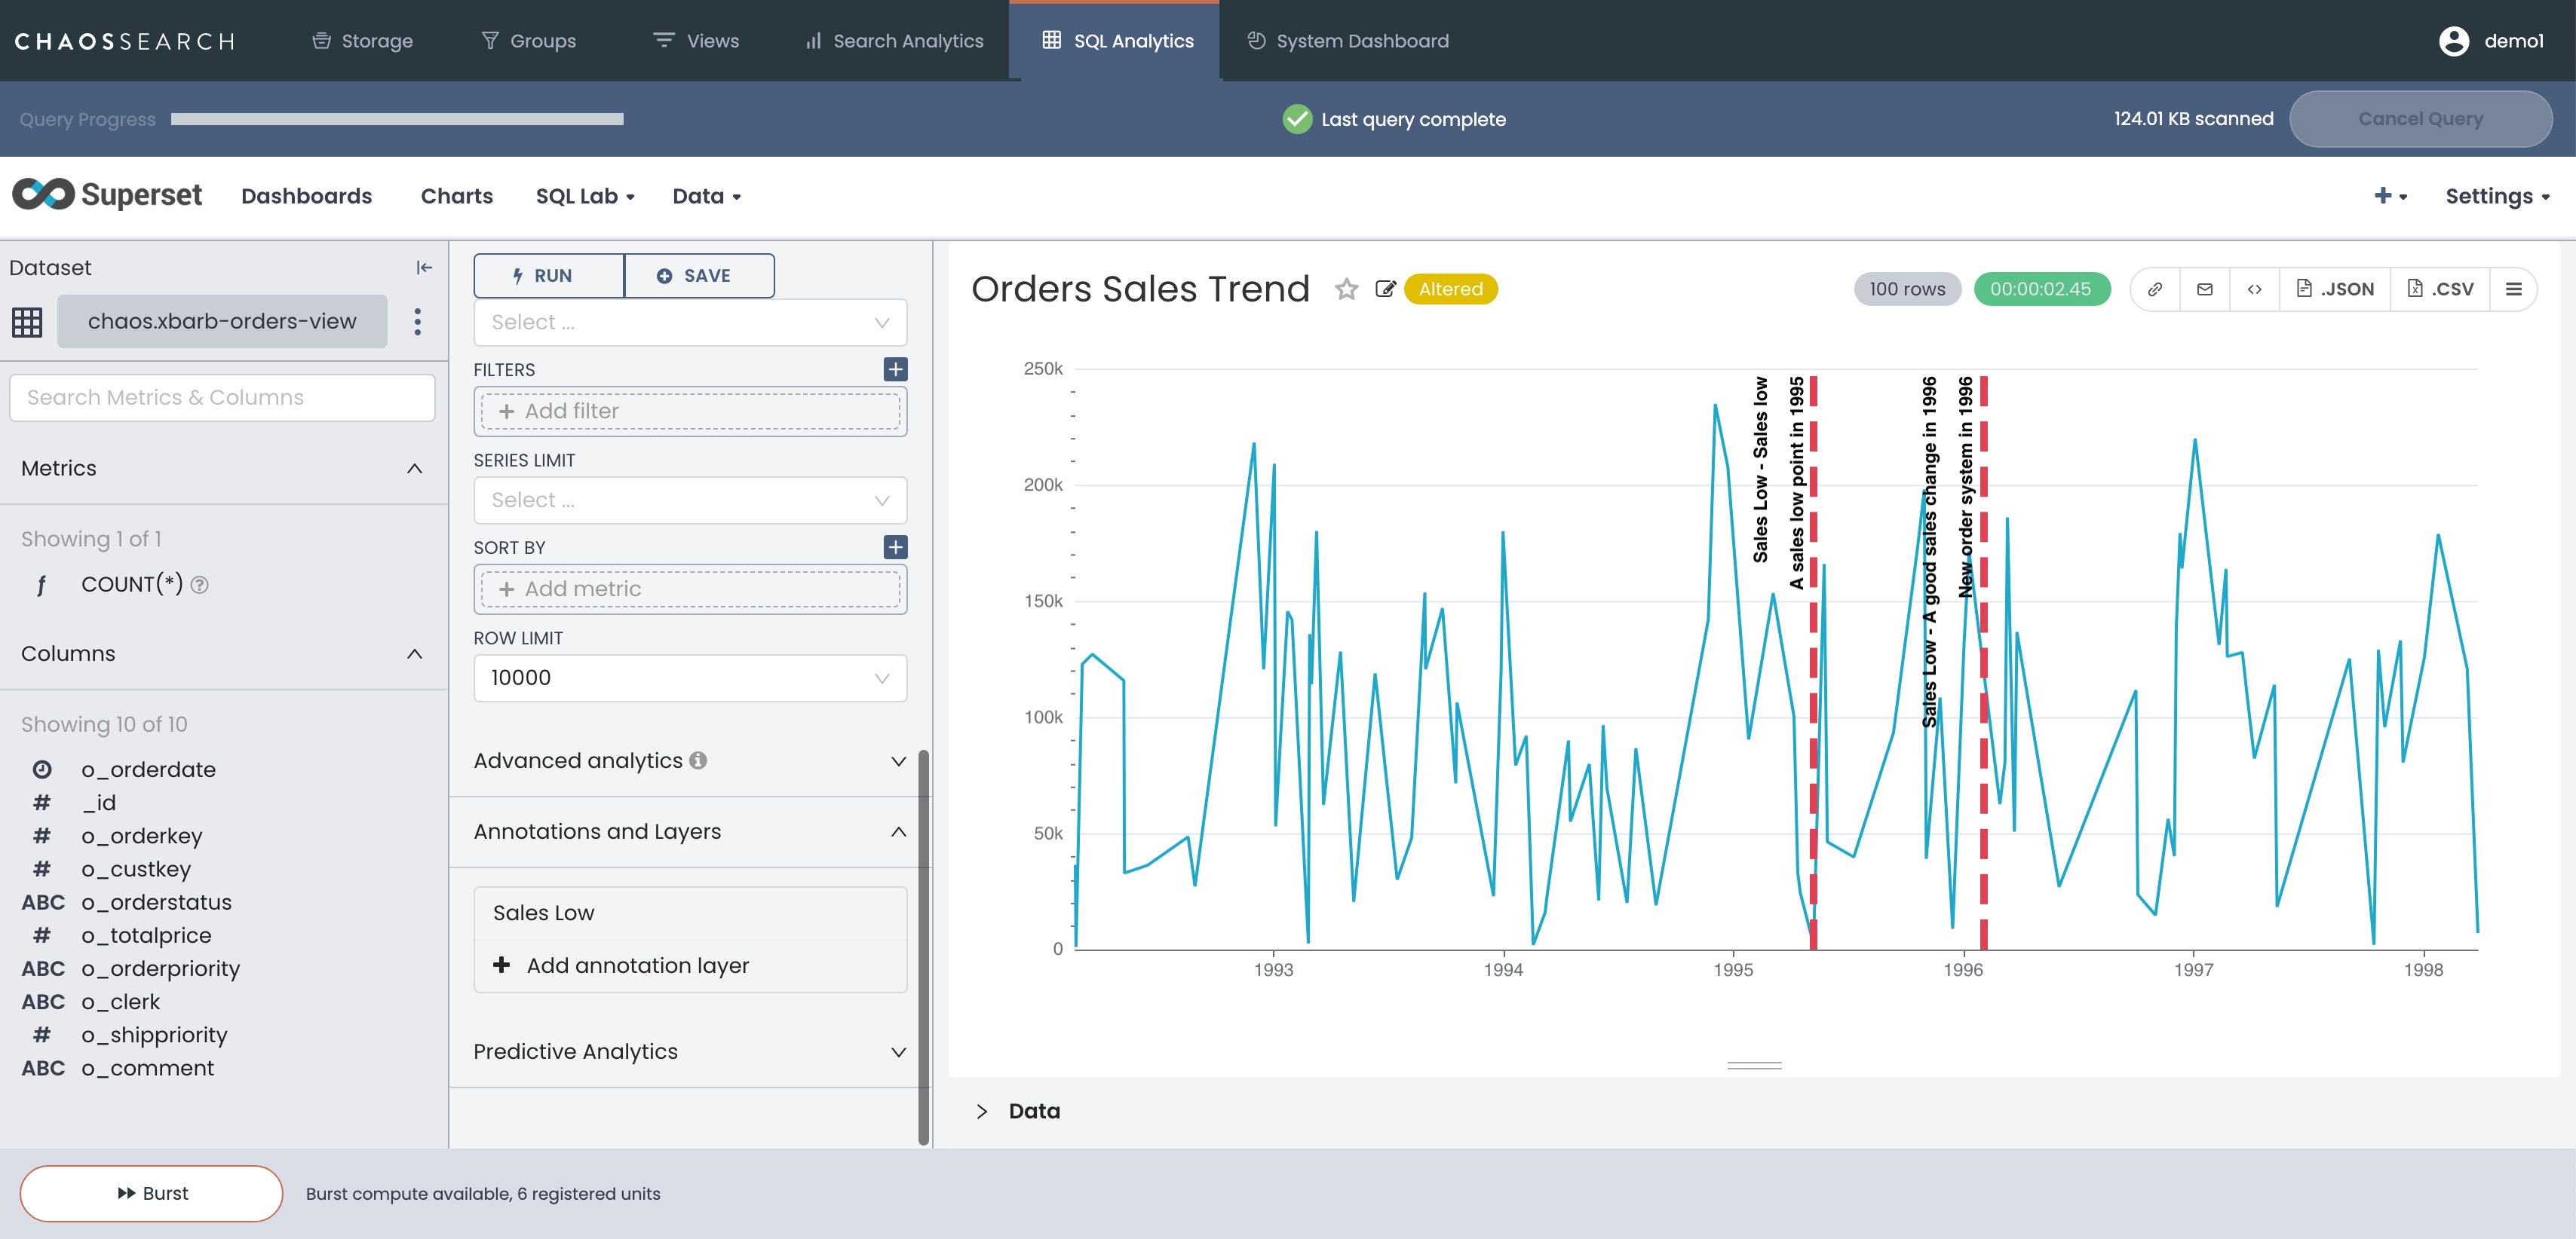The width and height of the screenshot is (2576, 1239).
Task: Collapse the Metrics section
Action: [x=414, y=469]
